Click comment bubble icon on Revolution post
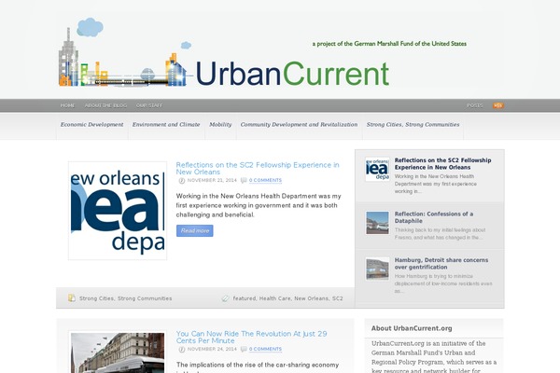 (244, 350)
